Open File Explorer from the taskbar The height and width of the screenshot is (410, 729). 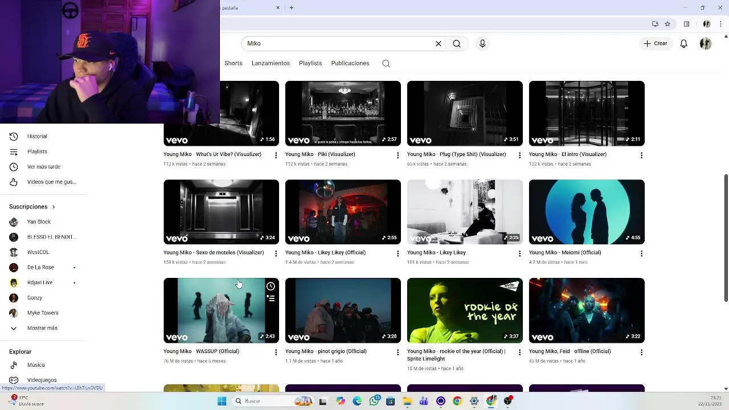(x=407, y=401)
